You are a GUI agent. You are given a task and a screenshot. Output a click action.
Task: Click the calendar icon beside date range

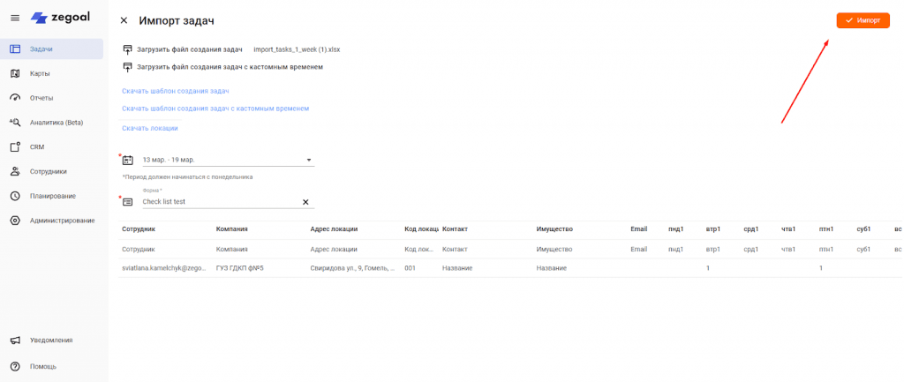click(x=128, y=160)
